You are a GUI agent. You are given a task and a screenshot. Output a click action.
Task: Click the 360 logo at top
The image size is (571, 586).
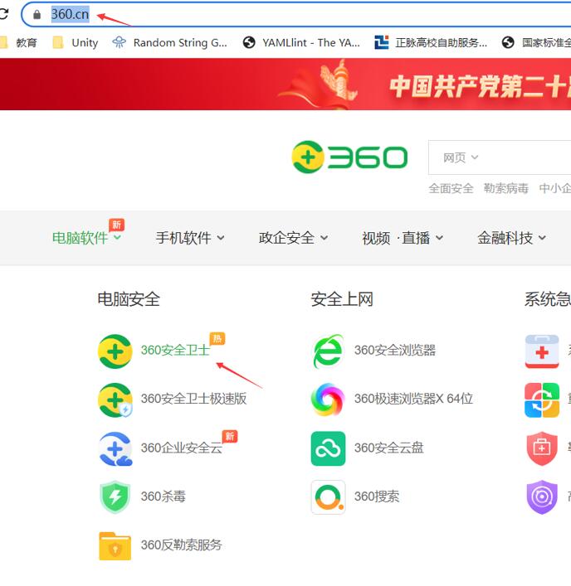[x=349, y=157]
